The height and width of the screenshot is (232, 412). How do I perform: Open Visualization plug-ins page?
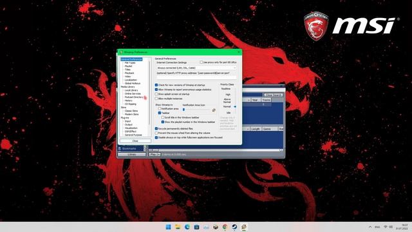point(131,128)
